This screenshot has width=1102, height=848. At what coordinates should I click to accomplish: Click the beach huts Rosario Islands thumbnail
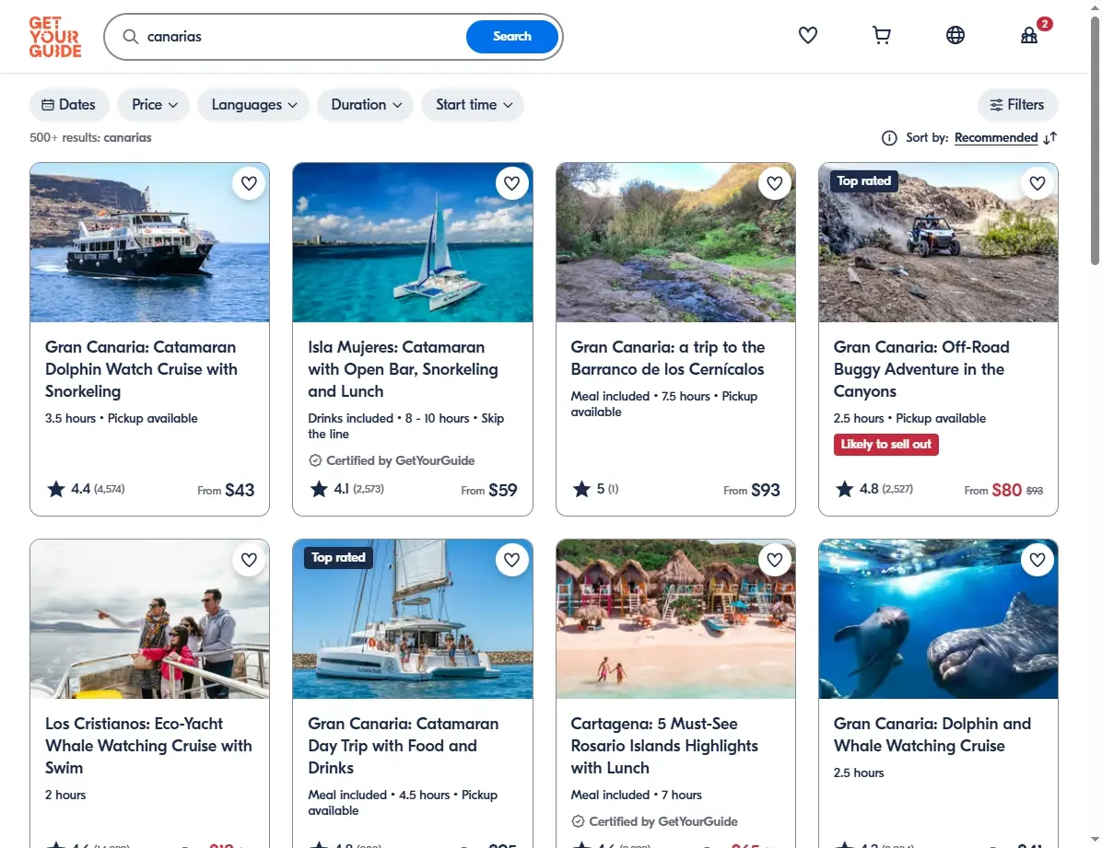(x=675, y=619)
